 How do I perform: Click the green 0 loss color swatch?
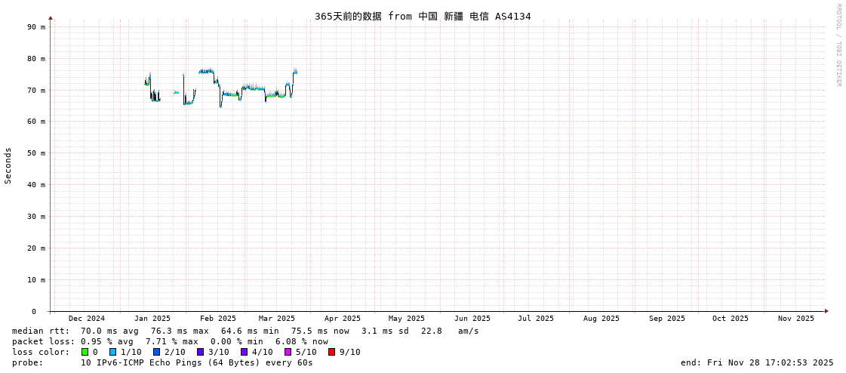[x=85, y=352]
